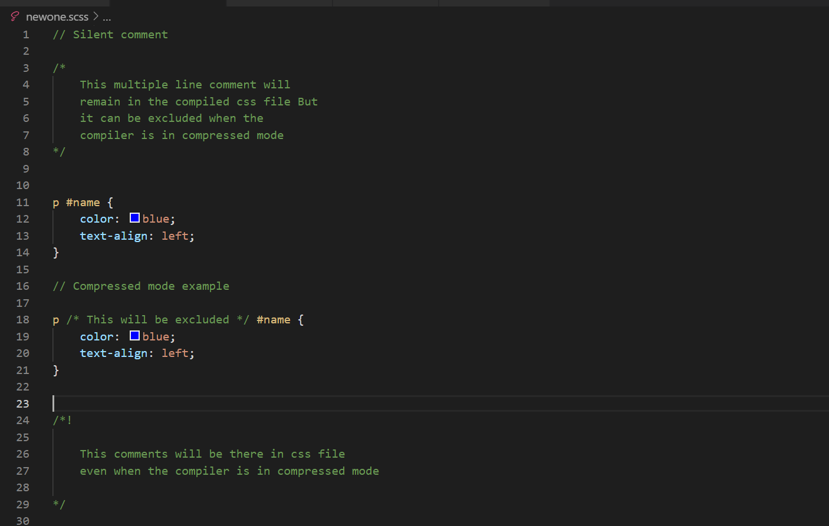Viewport: 829px width, 526px height.
Task: Select line number 11 in the gutter
Action: tap(22, 203)
